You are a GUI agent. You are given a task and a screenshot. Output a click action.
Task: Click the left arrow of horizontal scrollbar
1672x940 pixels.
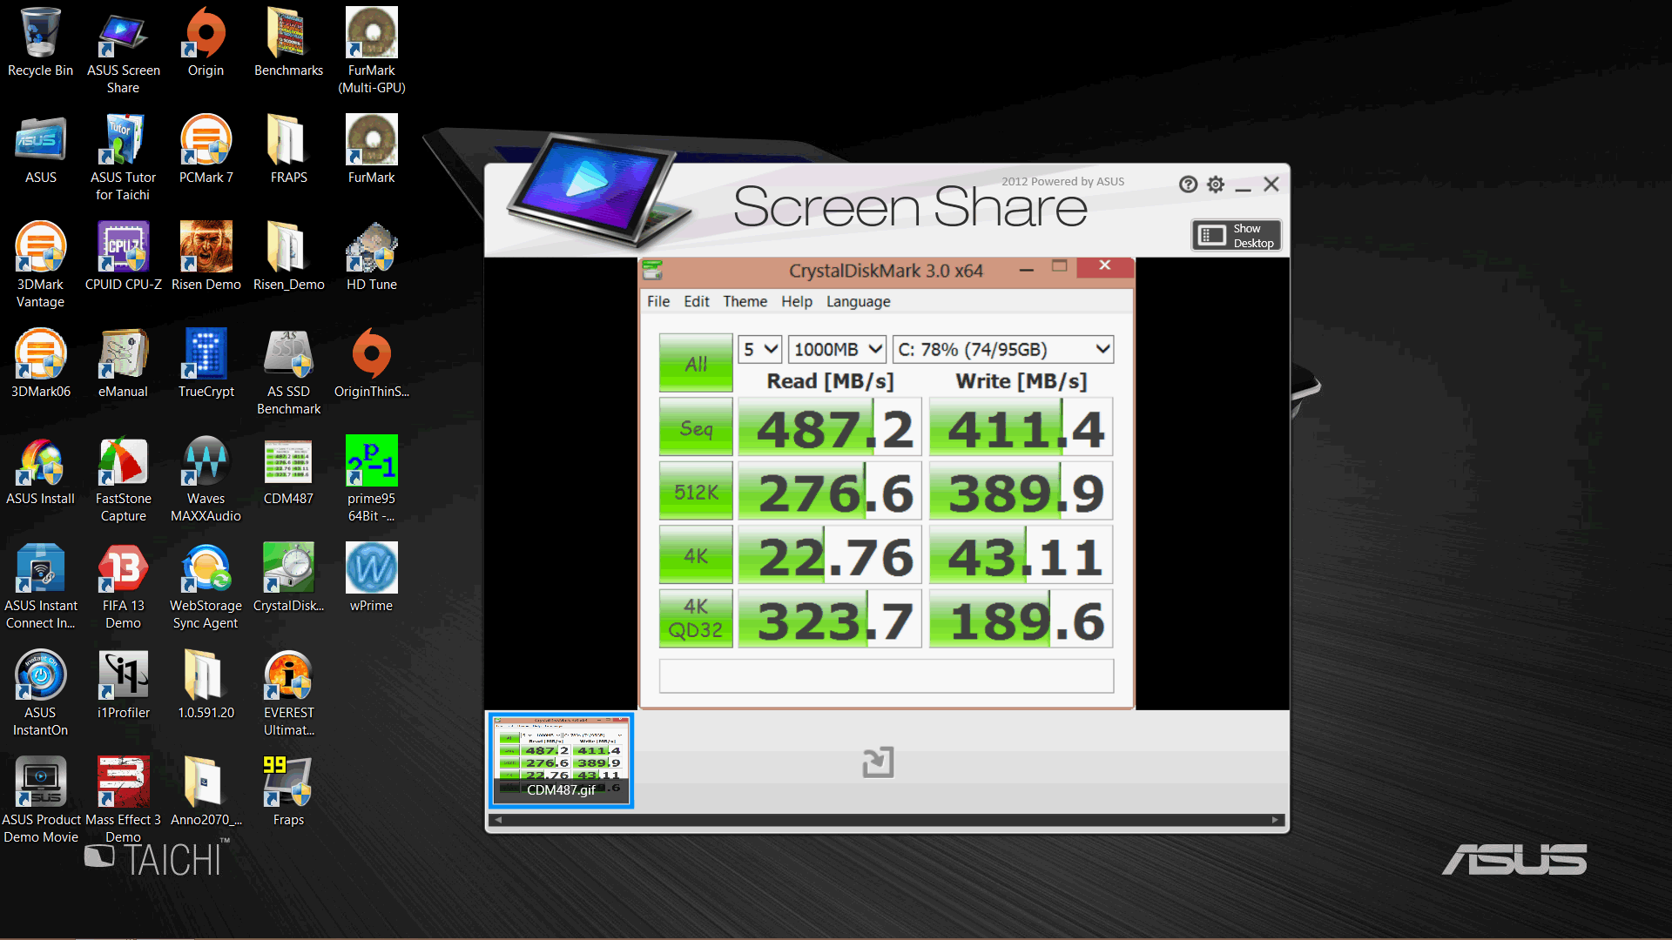click(x=498, y=820)
